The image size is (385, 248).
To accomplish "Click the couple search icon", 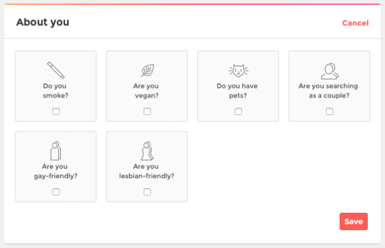I will click(x=329, y=71).
